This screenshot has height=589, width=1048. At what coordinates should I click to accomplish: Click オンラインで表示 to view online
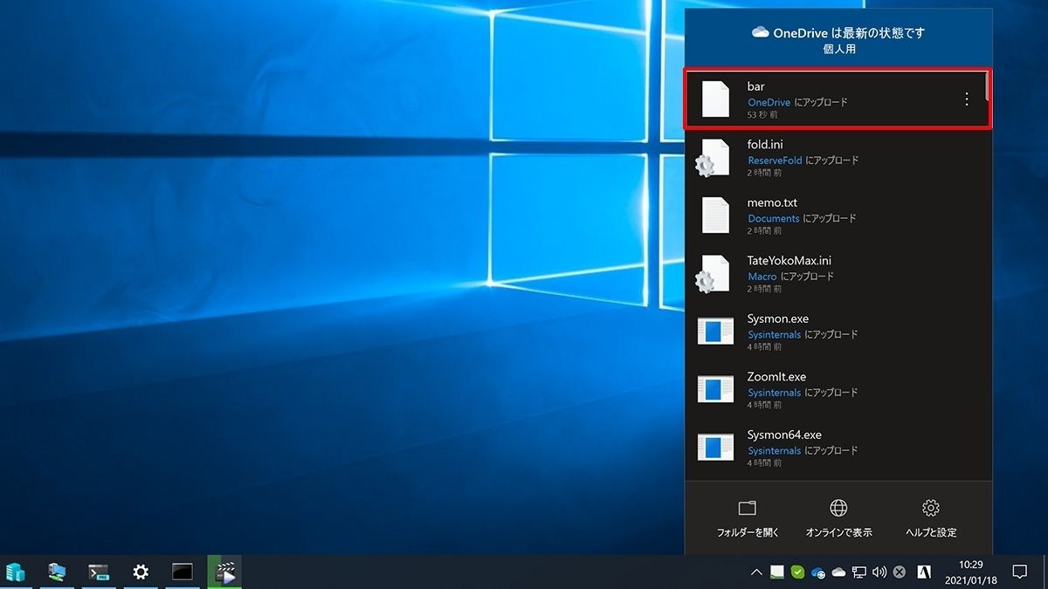(838, 519)
